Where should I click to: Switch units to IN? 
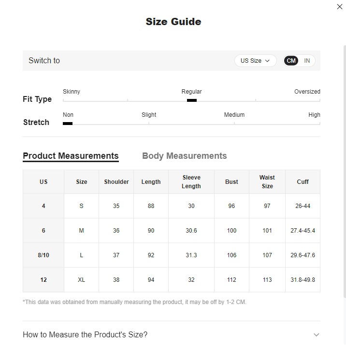307,61
